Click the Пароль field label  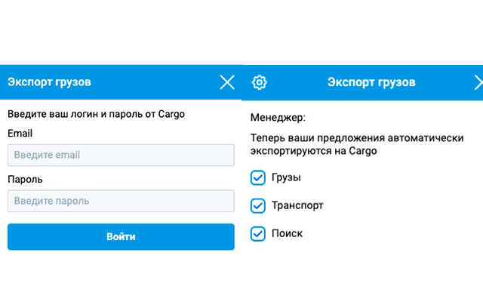pyautogui.click(x=25, y=180)
